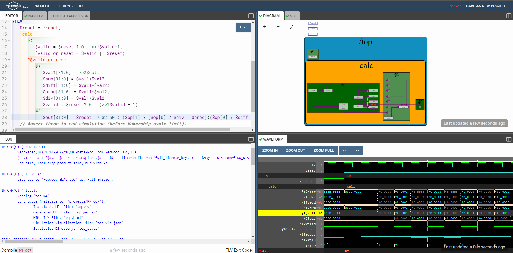513x253 pixels.
Task: Open the IDE menu
Action: click(x=83, y=6)
